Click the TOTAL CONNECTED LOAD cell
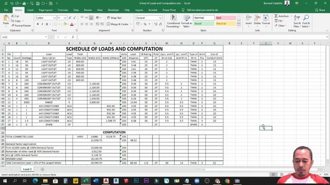The width and height of the screenshot is (330, 185). (36, 137)
